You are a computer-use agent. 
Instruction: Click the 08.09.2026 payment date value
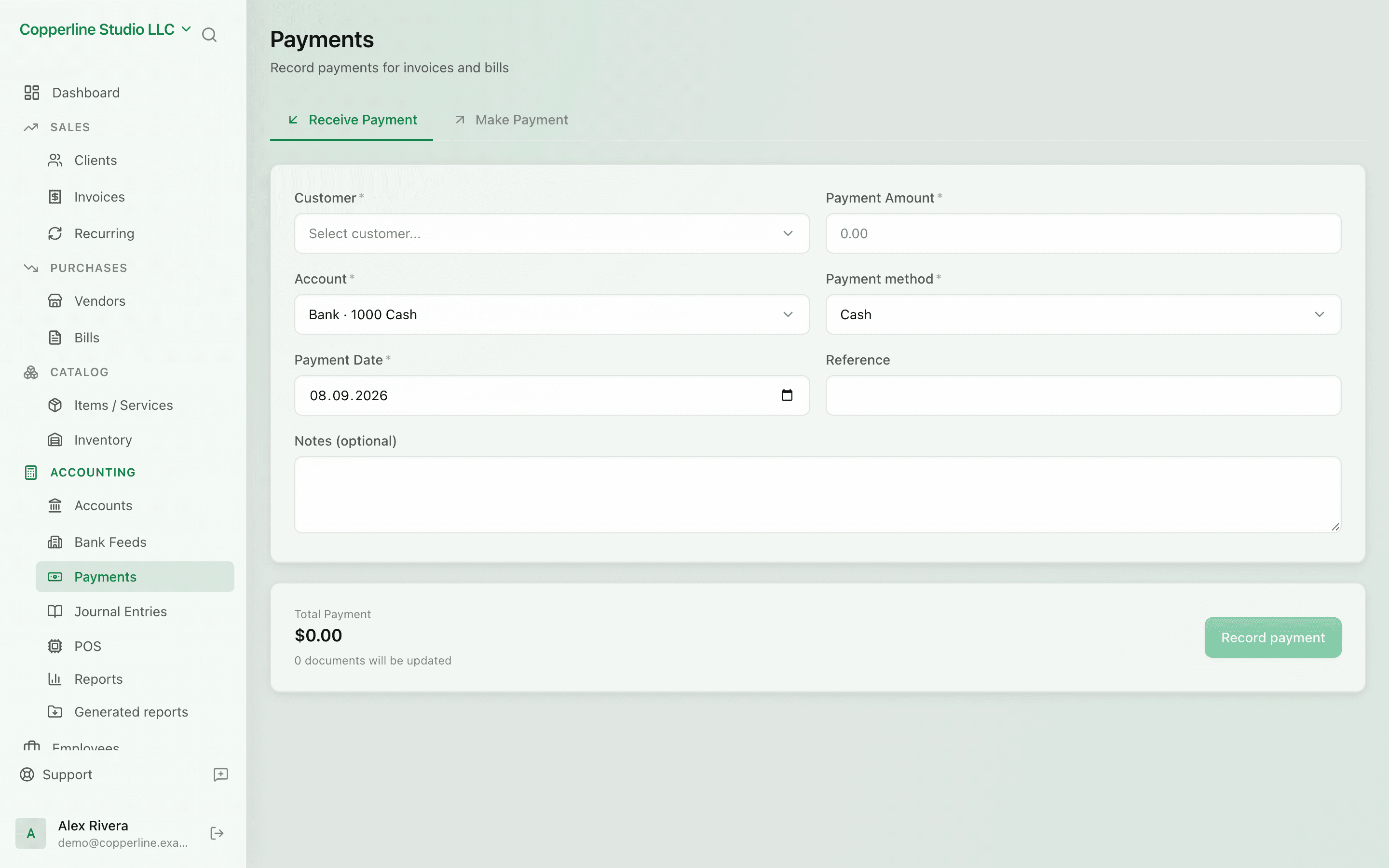348,395
